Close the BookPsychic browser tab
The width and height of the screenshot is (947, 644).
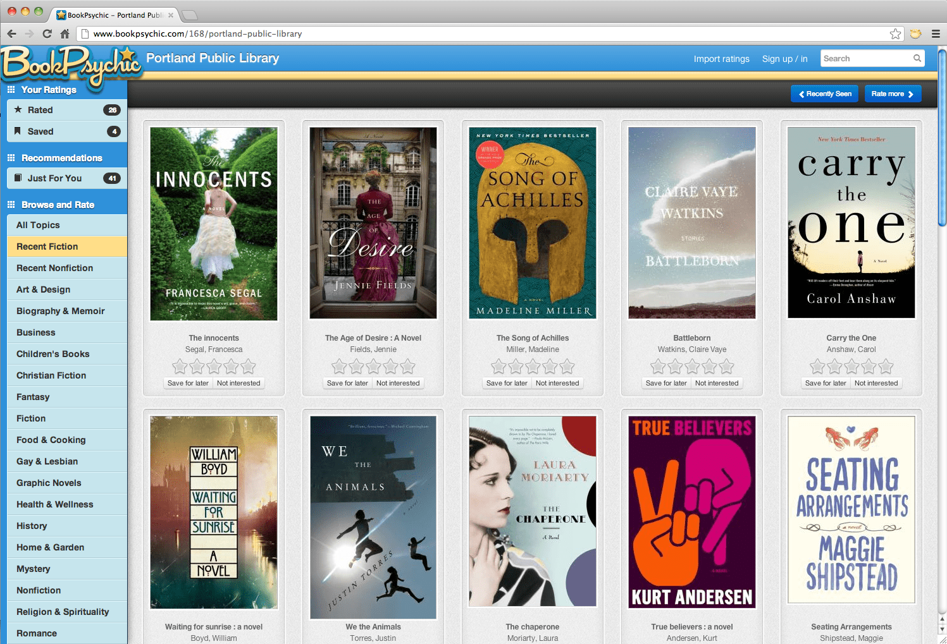point(171,15)
